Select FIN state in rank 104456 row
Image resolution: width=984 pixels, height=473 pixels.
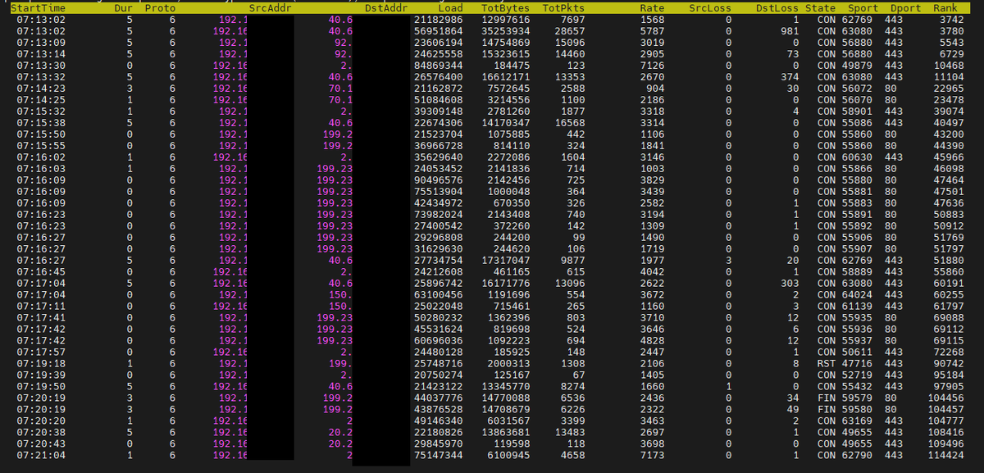[826, 397]
